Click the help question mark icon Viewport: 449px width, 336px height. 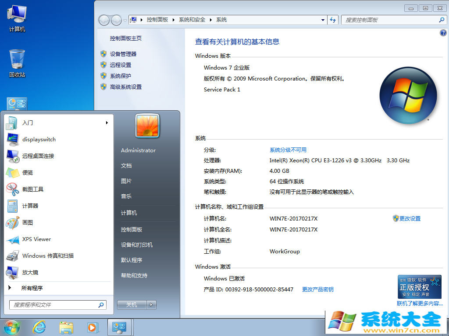click(x=443, y=33)
